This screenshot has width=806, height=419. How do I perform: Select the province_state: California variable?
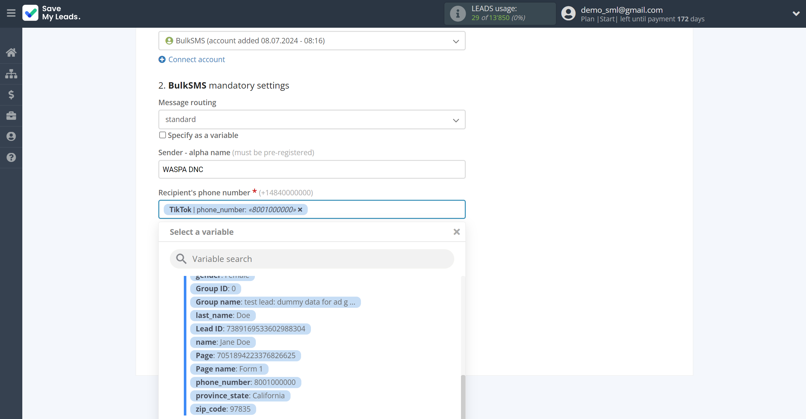pyautogui.click(x=240, y=396)
